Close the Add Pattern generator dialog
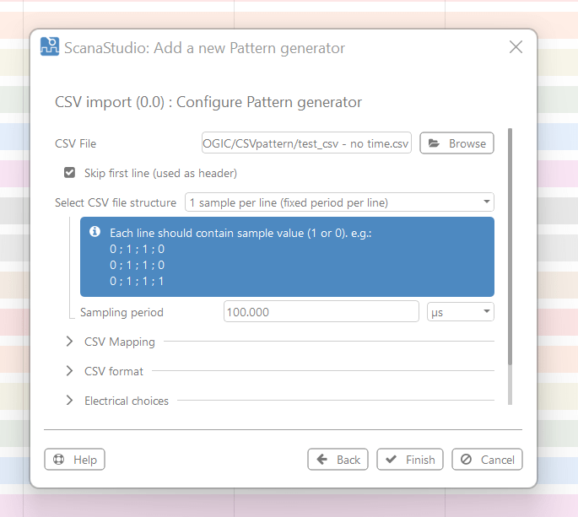Viewport: 578px width, 517px height. pos(516,47)
